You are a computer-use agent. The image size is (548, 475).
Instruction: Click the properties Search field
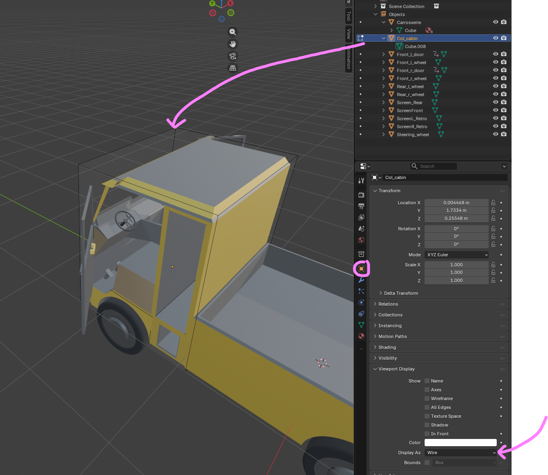(x=434, y=166)
